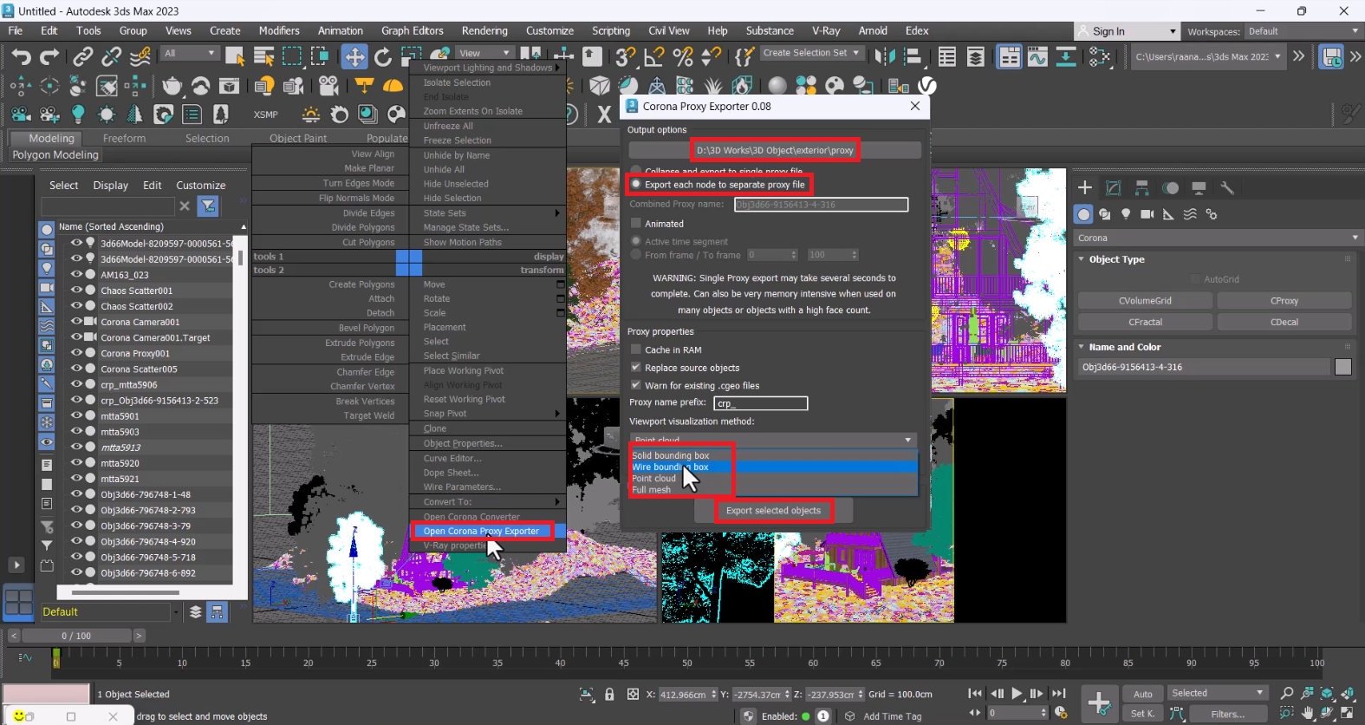Open the Workspaces Default dropdown

(1303, 31)
